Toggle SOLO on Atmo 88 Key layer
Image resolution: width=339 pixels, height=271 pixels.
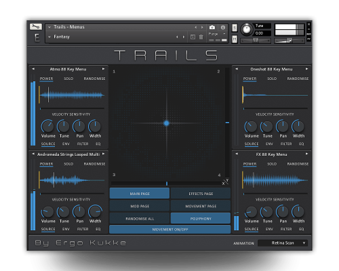coord(68,79)
